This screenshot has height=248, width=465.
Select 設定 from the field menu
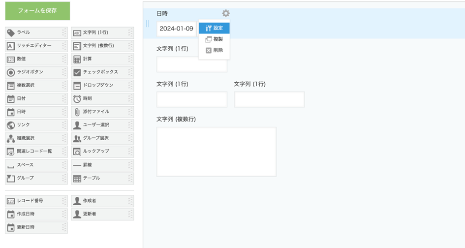coord(214,28)
